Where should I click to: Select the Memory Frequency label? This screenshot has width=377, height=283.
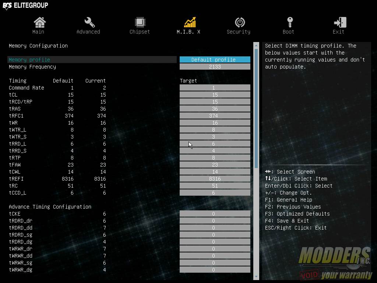coord(32,67)
